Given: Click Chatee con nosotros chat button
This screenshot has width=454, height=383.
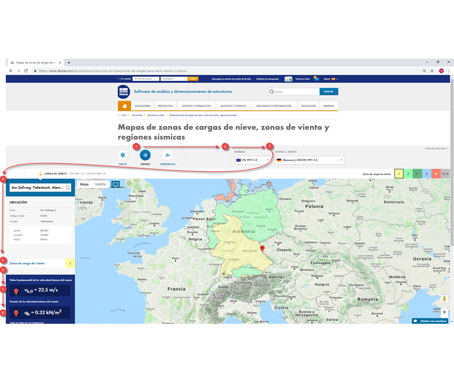Looking at the screenshot, I should 430,321.
